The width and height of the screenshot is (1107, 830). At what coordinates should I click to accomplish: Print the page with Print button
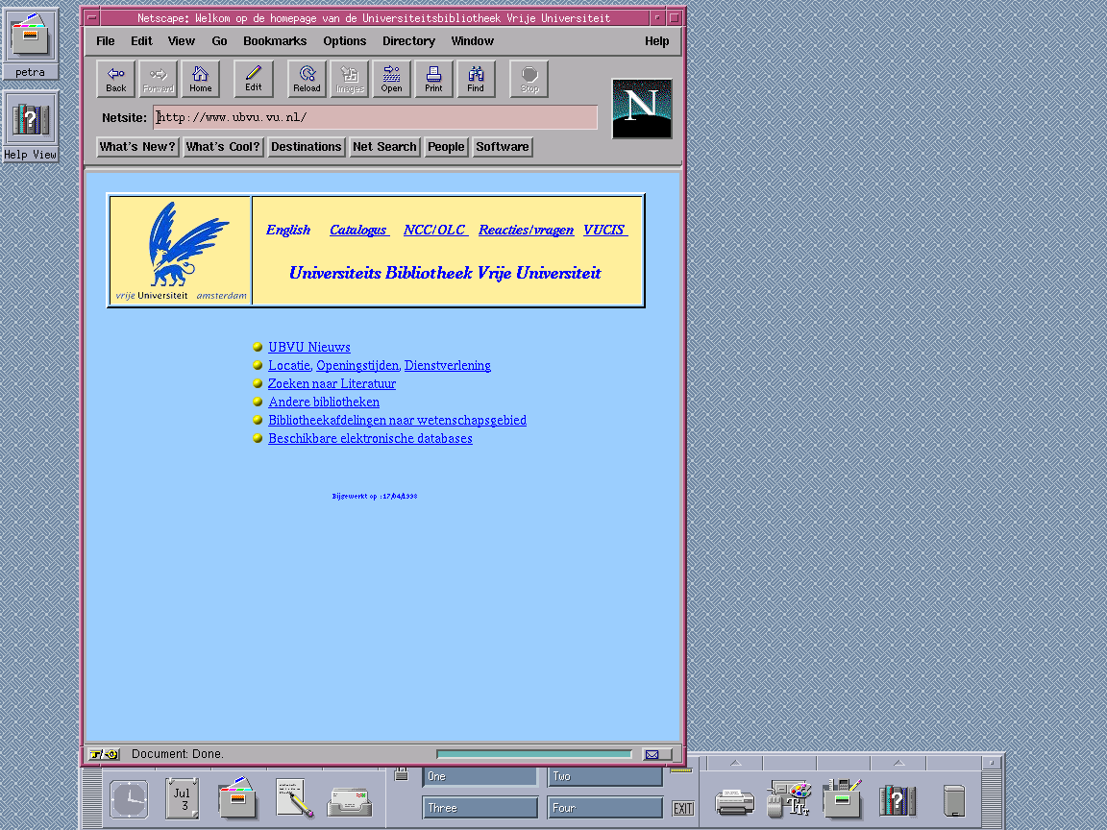tap(434, 79)
